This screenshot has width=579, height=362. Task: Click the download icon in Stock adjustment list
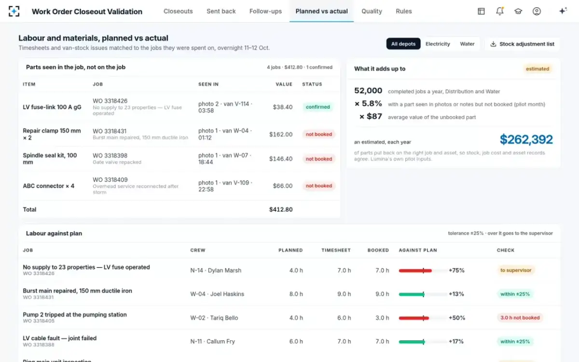click(x=493, y=44)
